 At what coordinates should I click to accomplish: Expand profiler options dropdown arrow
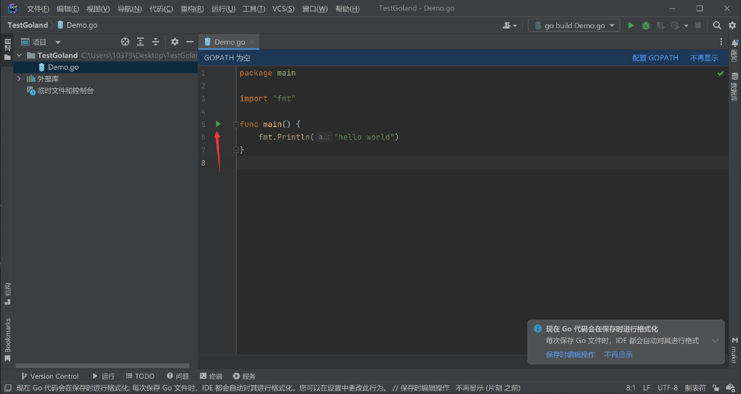[686, 26]
